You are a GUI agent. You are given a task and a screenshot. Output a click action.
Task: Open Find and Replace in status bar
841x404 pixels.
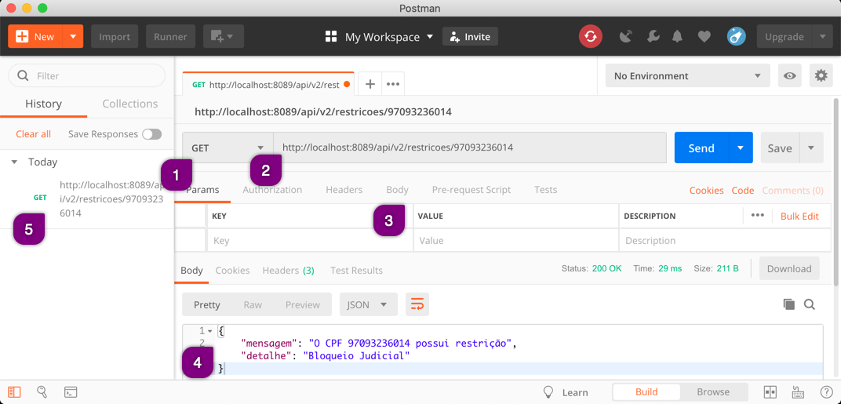point(42,391)
